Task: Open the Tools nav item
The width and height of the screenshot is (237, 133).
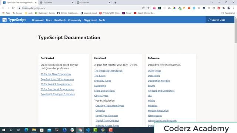Action: point(102,20)
